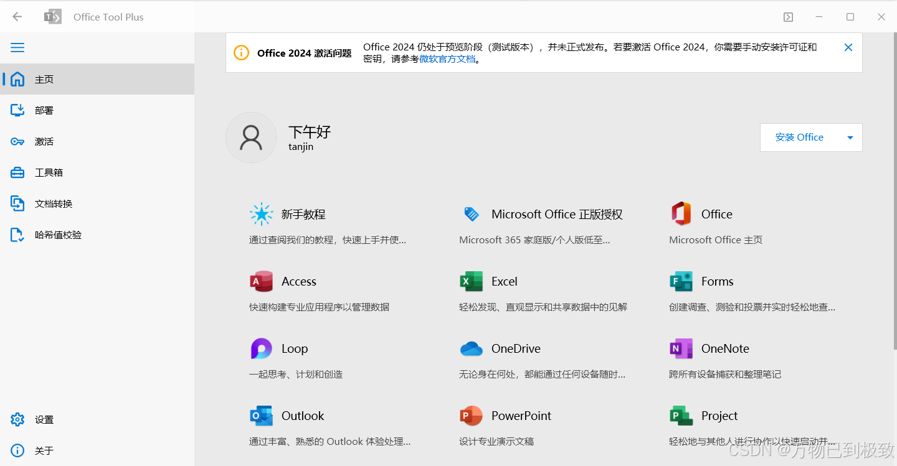Click the hash check icon beside 哈希值校验

coord(17,235)
